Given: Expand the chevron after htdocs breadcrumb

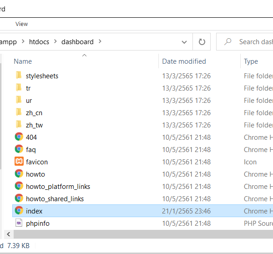Looking at the screenshot, I should coord(56,42).
